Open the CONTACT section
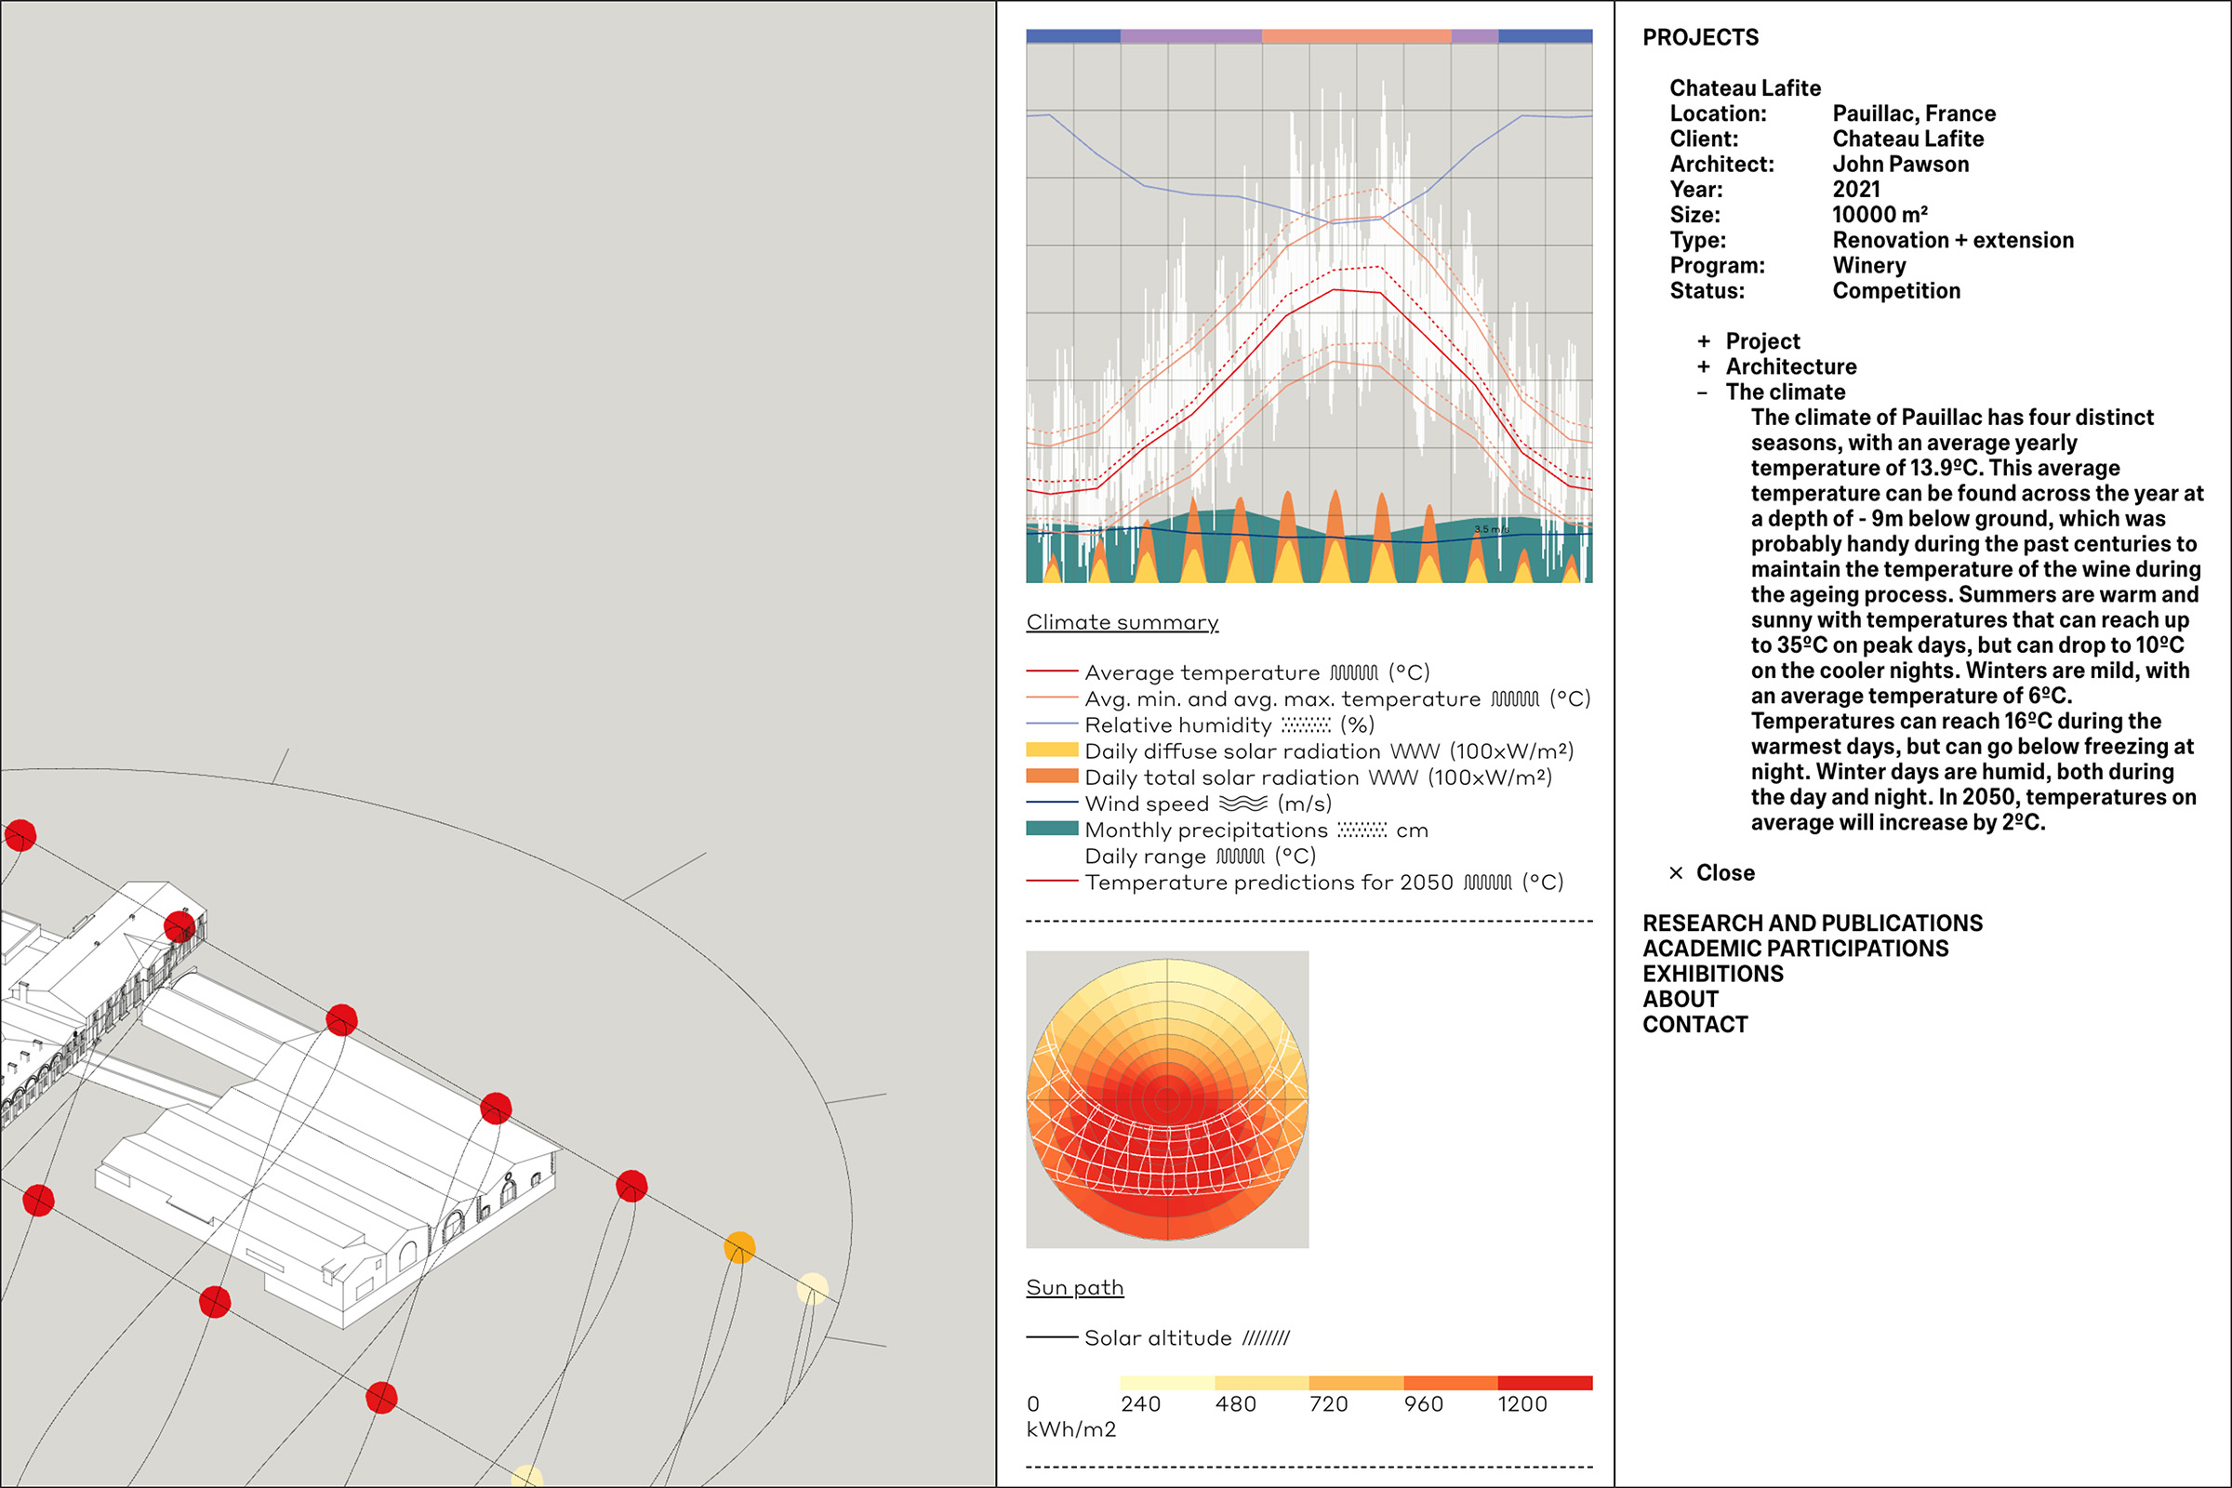 1694,1024
